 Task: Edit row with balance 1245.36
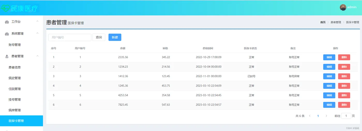coord(329,86)
